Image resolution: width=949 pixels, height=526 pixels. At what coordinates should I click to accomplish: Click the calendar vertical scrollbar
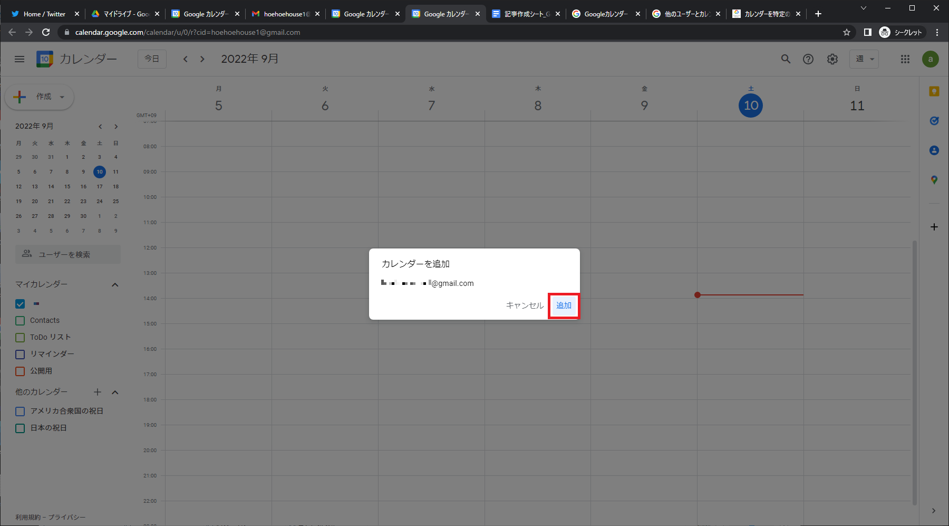915,372
